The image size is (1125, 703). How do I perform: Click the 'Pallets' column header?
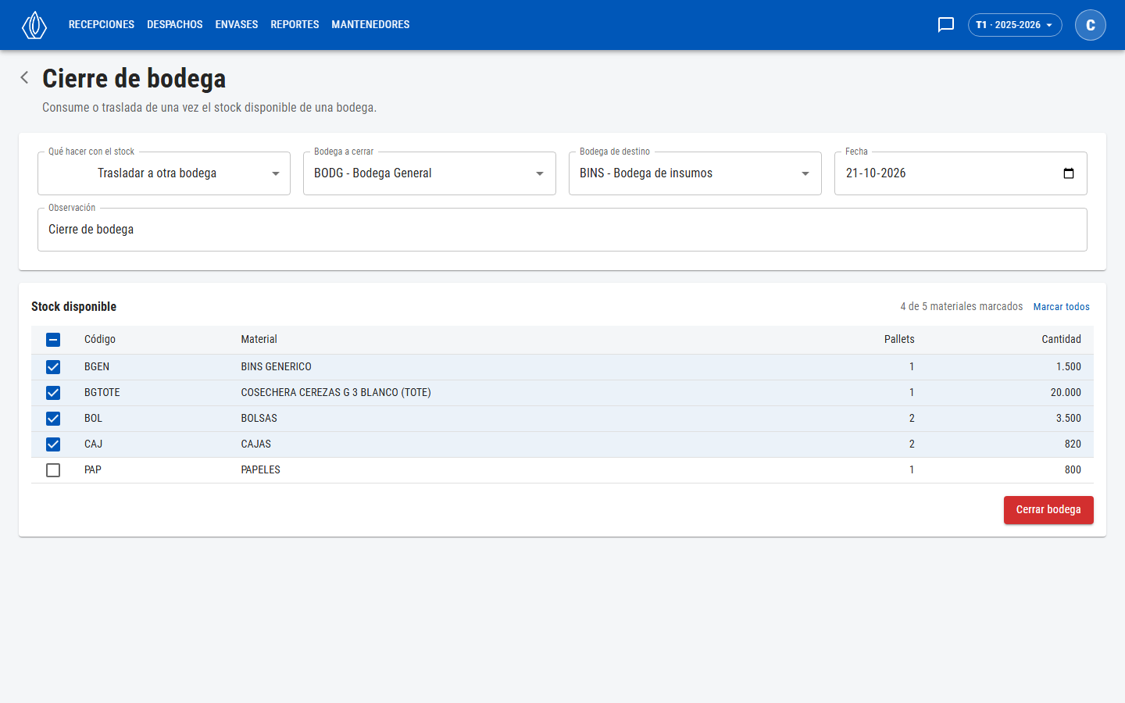point(899,340)
